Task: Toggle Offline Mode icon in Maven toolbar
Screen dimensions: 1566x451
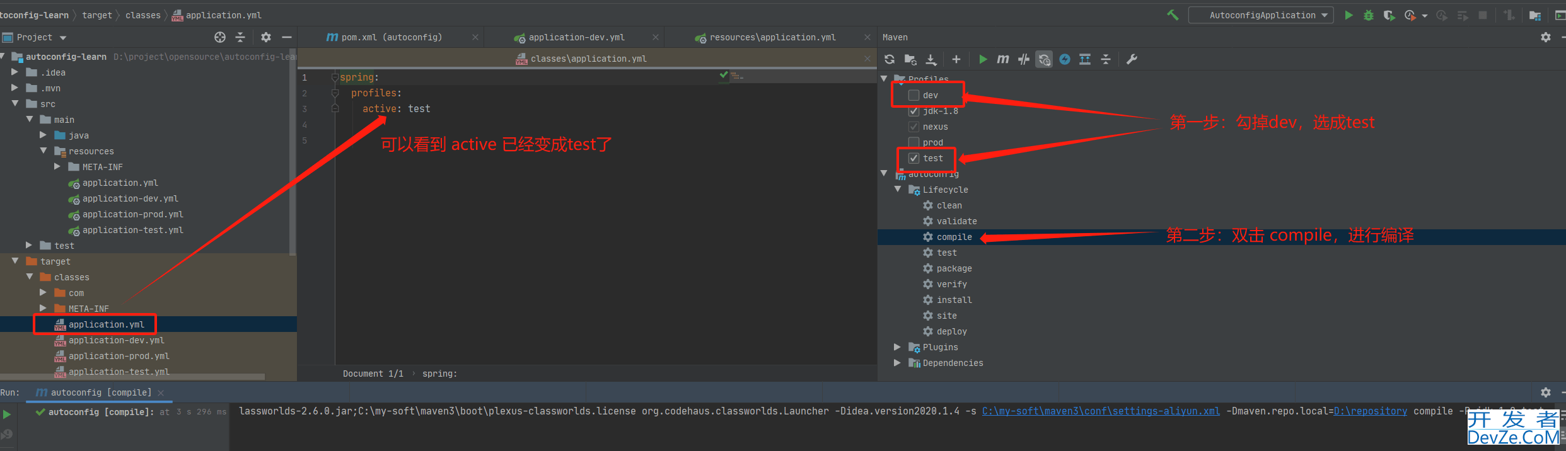Action: (x=1024, y=59)
